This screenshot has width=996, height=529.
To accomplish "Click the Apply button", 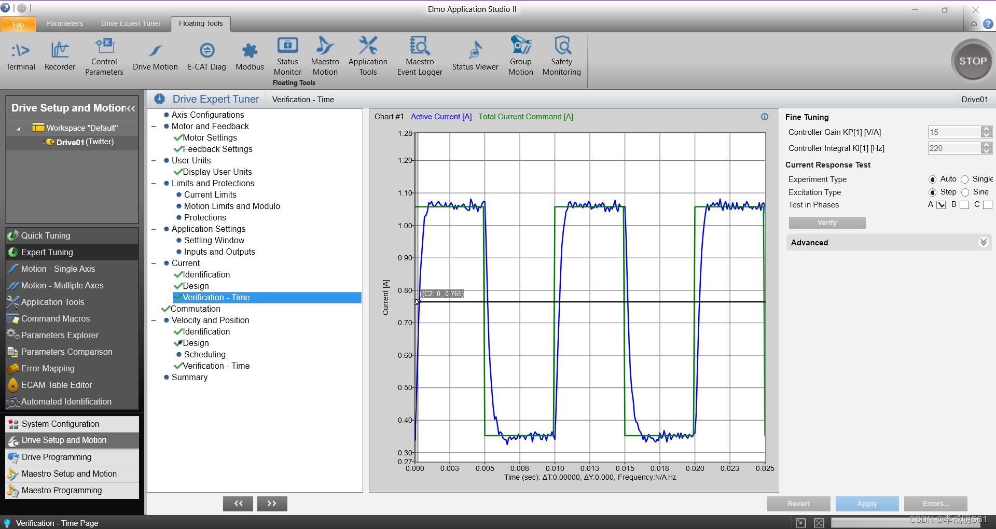I will point(867,504).
